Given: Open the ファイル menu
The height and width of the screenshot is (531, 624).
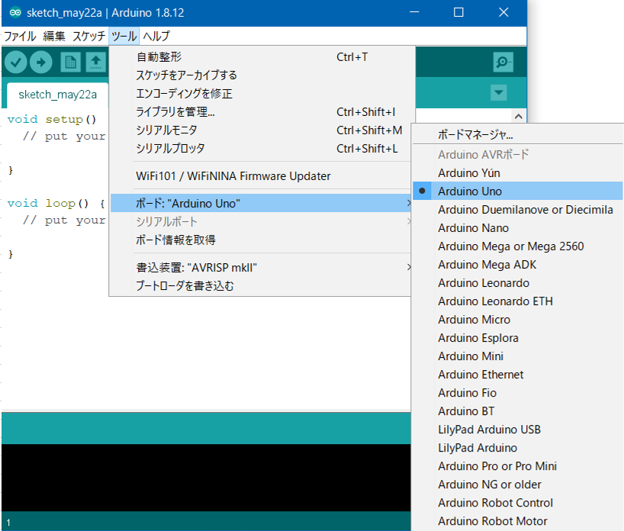Looking at the screenshot, I should pos(19,36).
